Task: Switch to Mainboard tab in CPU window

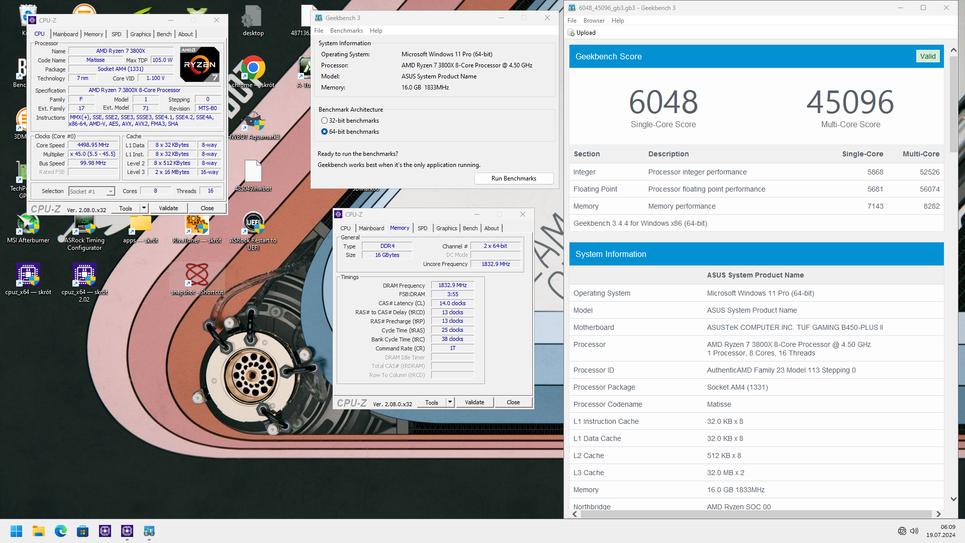Action: coord(65,34)
